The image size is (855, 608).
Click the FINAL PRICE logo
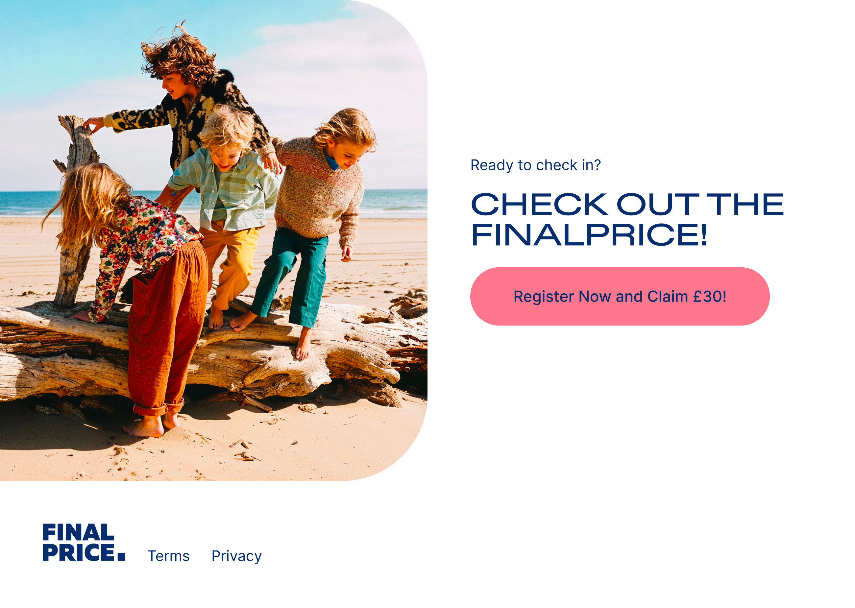pyautogui.click(x=84, y=542)
